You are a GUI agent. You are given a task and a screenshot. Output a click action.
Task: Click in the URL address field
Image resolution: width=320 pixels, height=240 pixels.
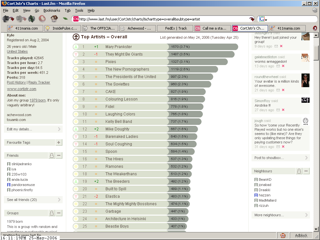click(x=162, y=19)
